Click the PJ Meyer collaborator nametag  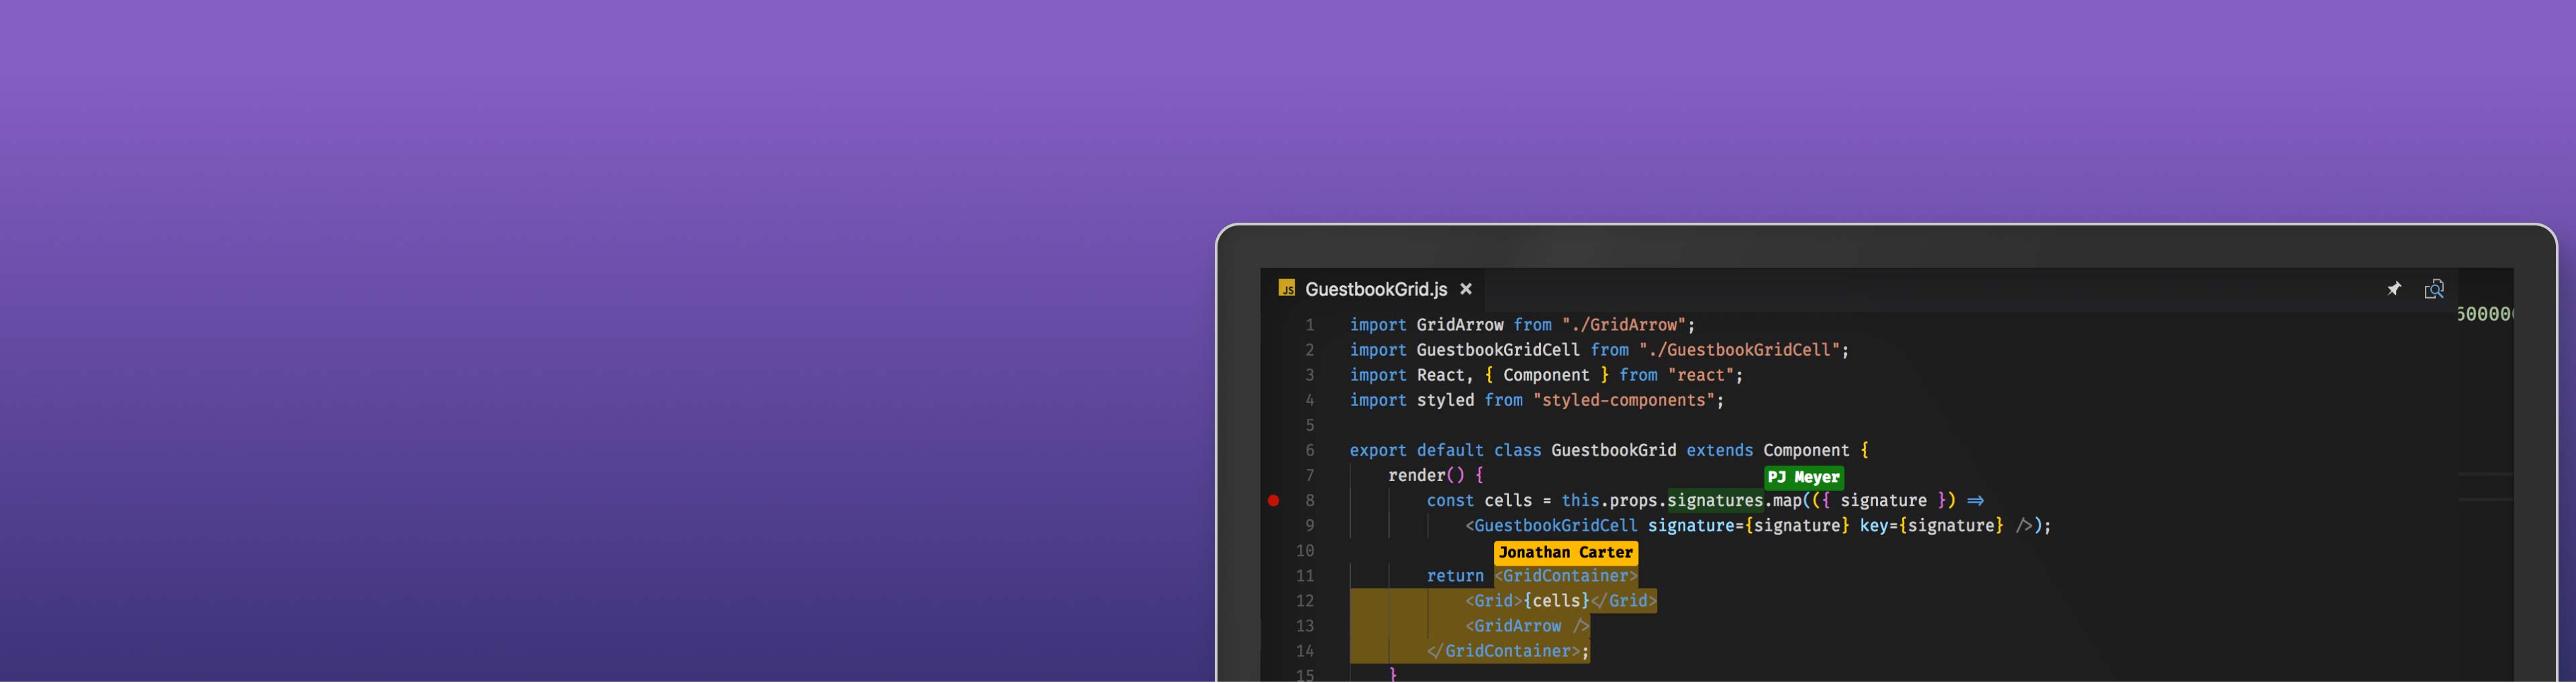(1803, 477)
